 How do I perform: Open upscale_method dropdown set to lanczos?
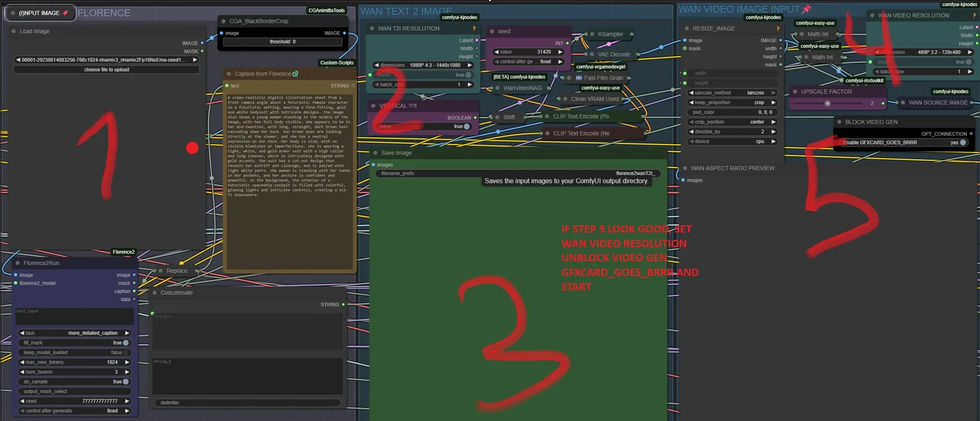point(732,92)
